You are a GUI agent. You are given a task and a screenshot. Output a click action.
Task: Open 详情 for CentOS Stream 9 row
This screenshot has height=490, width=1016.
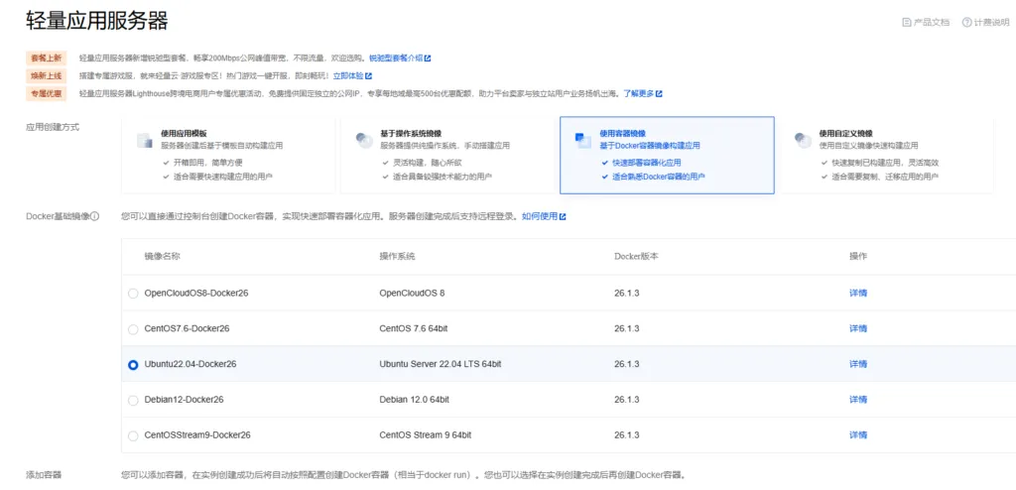click(x=857, y=435)
